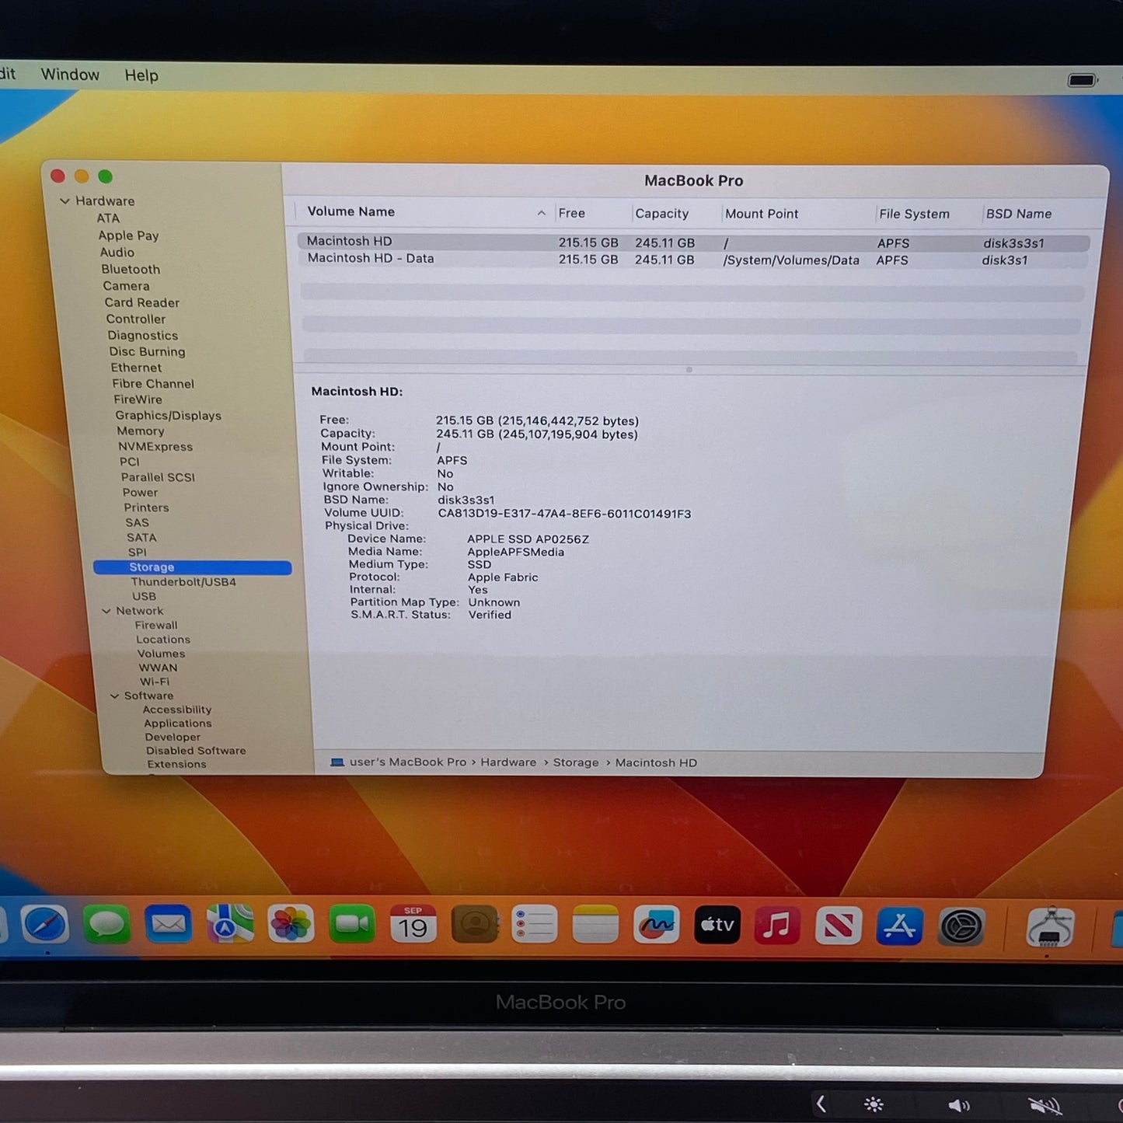
Task: Select Macintosh HD - Data volume row
Action: [x=693, y=260]
